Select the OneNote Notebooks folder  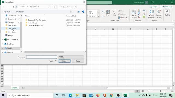click(x=36, y=26)
